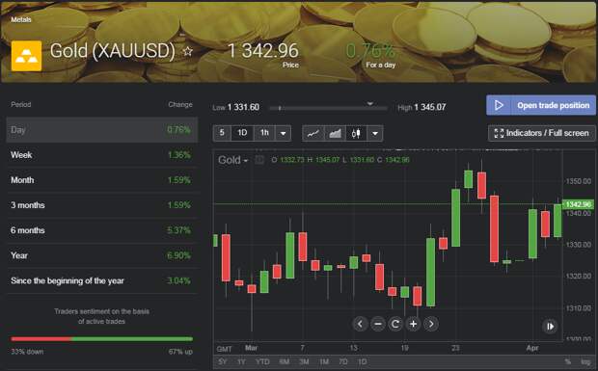
Task: Jump to latest bar with skip-forward icon
Action: pyautogui.click(x=550, y=326)
